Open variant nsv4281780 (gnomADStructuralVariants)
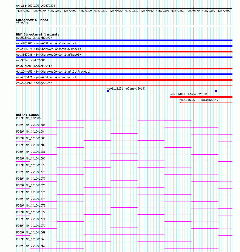Image resolution: width=240 pixels, height=252 pixels. (x=46, y=43)
